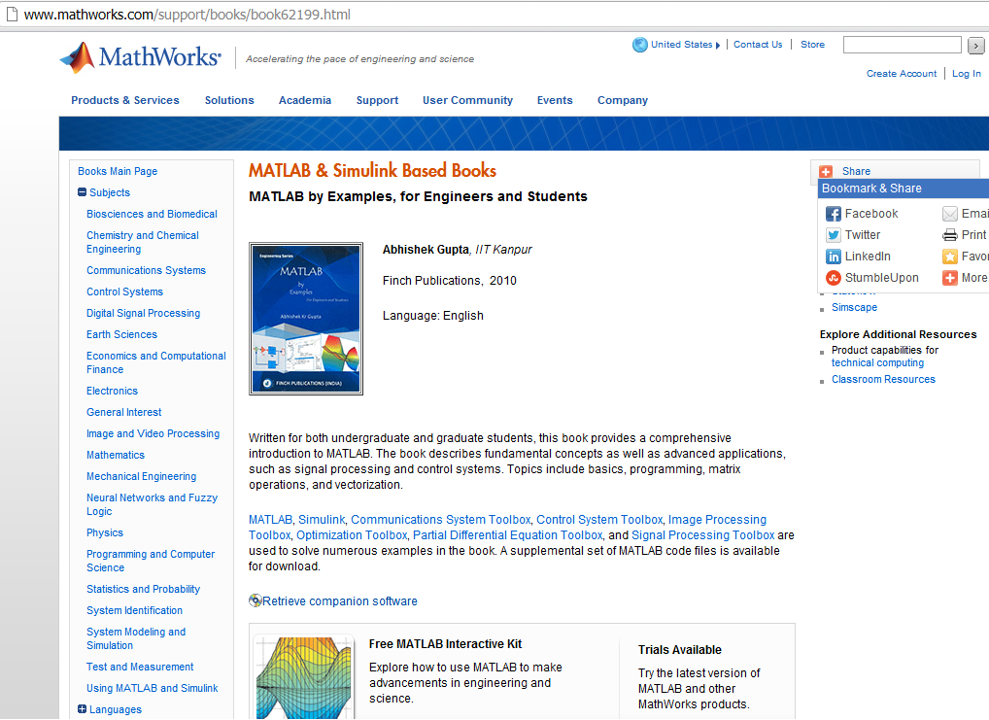The width and height of the screenshot is (989, 720).
Task: Open the User Community menu
Action: click(x=465, y=100)
